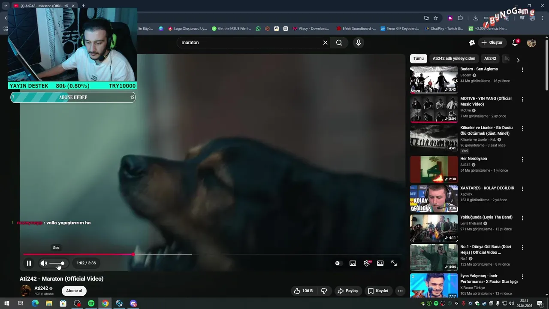Open MOTIVE - YIN YANG video title

pyautogui.click(x=486, y=101)
